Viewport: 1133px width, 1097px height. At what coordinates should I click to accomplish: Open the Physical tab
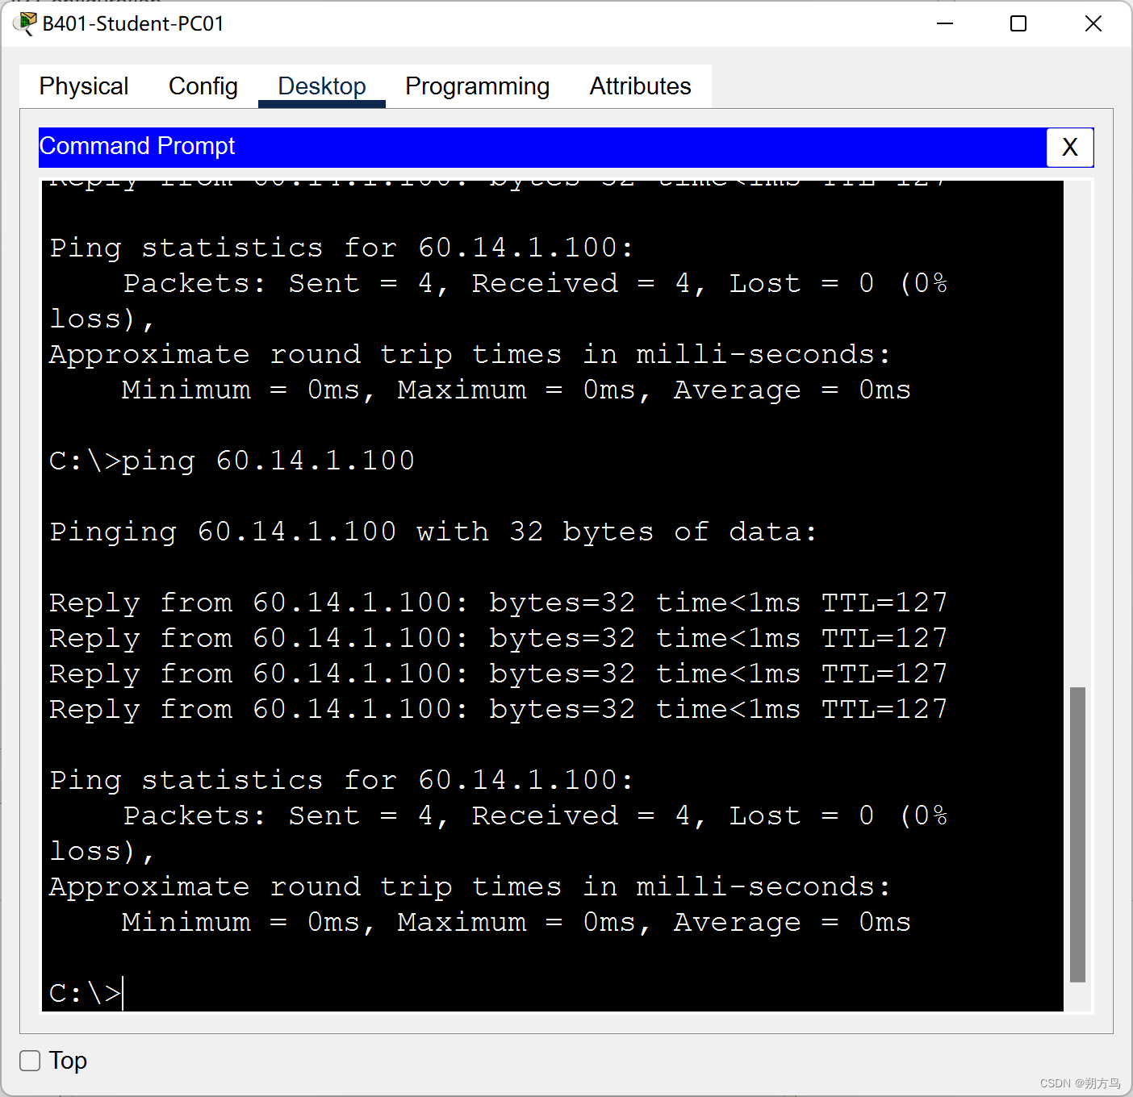(84, 86)
